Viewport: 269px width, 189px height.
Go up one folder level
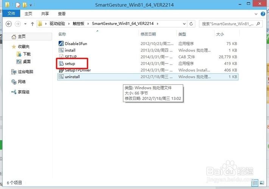pos(33,24)
